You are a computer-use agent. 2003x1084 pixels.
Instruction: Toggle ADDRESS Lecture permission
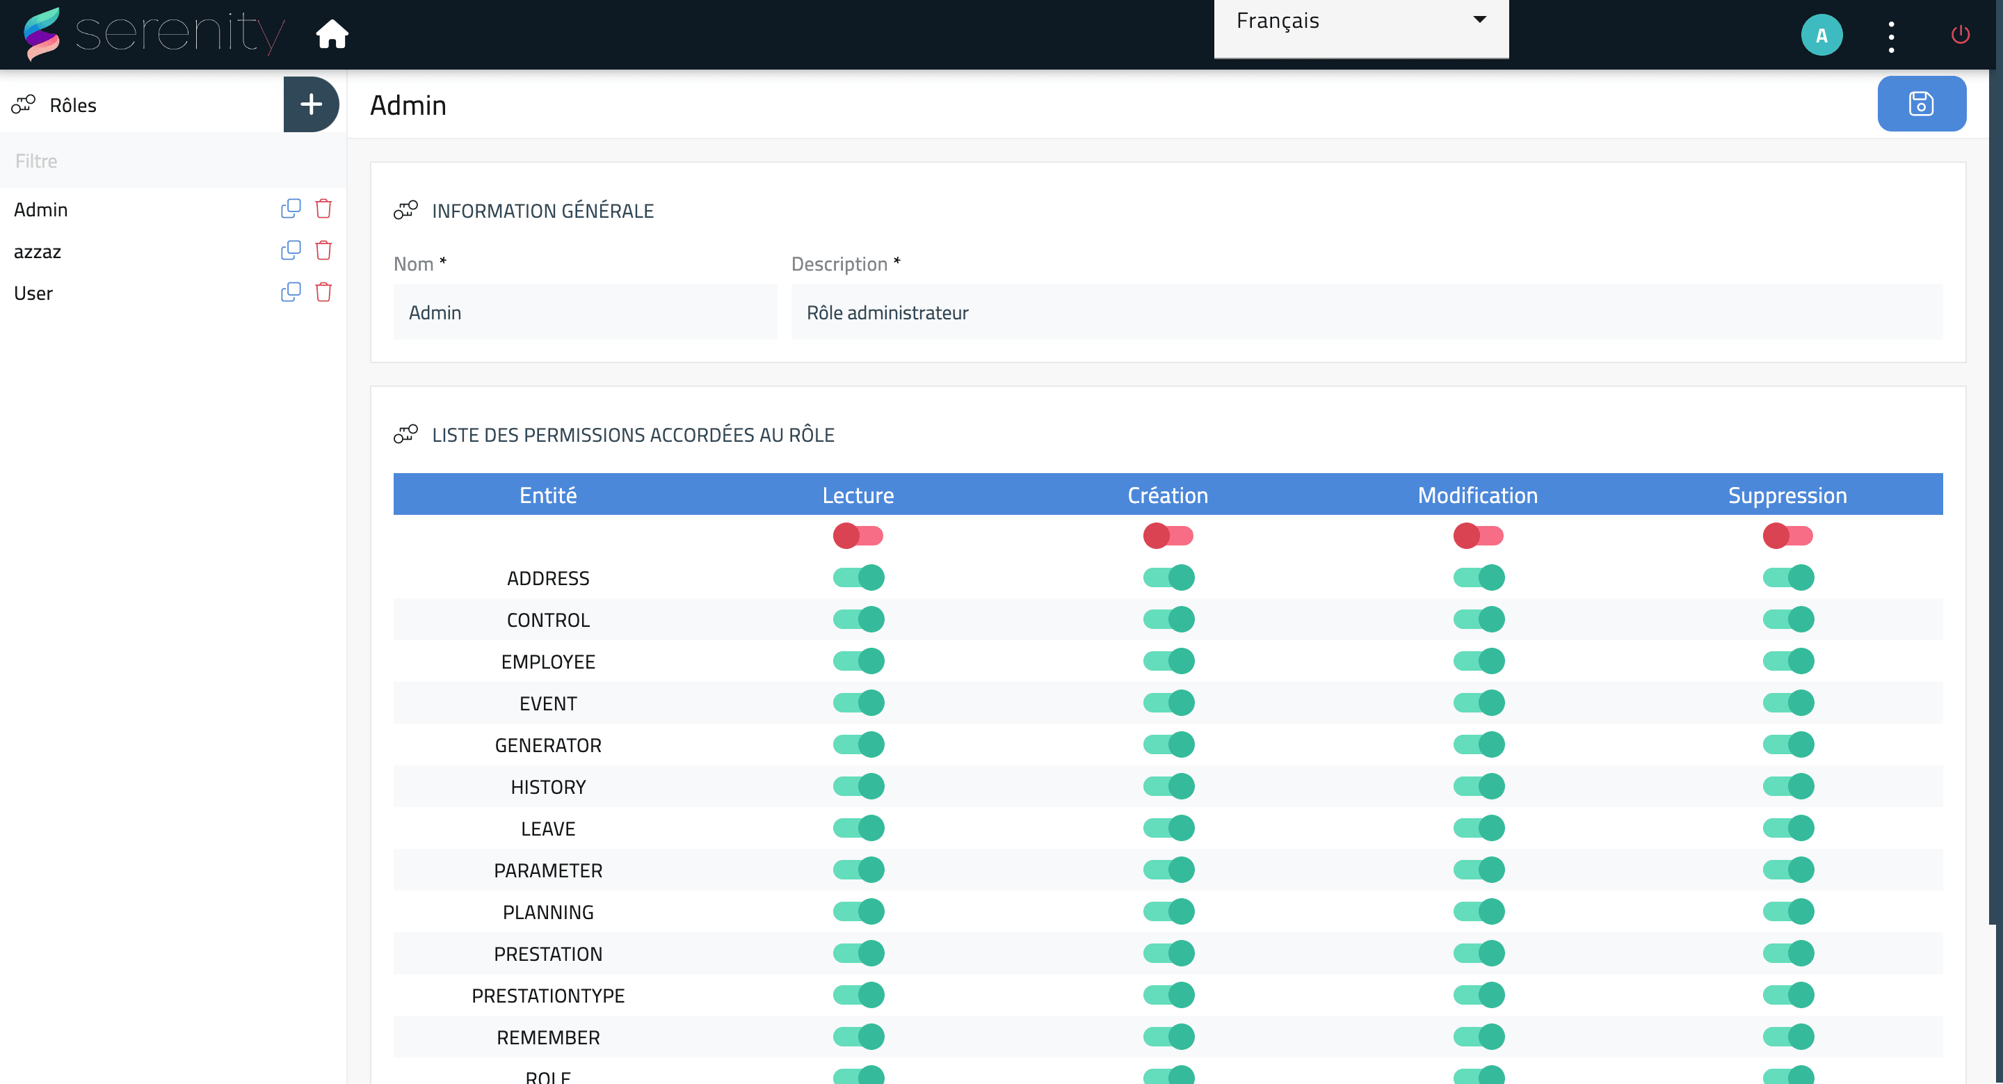[858, 577]
